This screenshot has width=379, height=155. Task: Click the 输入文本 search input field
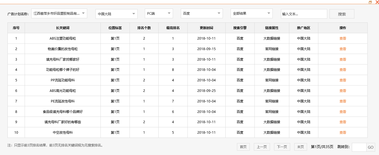[x=304, y=14]
